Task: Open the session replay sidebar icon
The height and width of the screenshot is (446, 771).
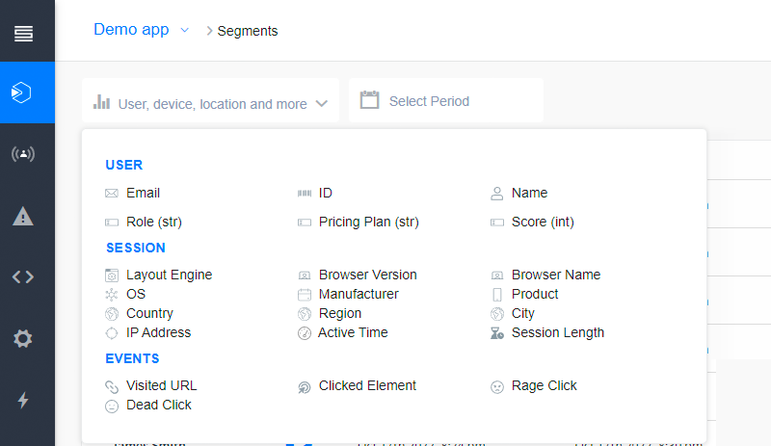Action: click(23, 92)
